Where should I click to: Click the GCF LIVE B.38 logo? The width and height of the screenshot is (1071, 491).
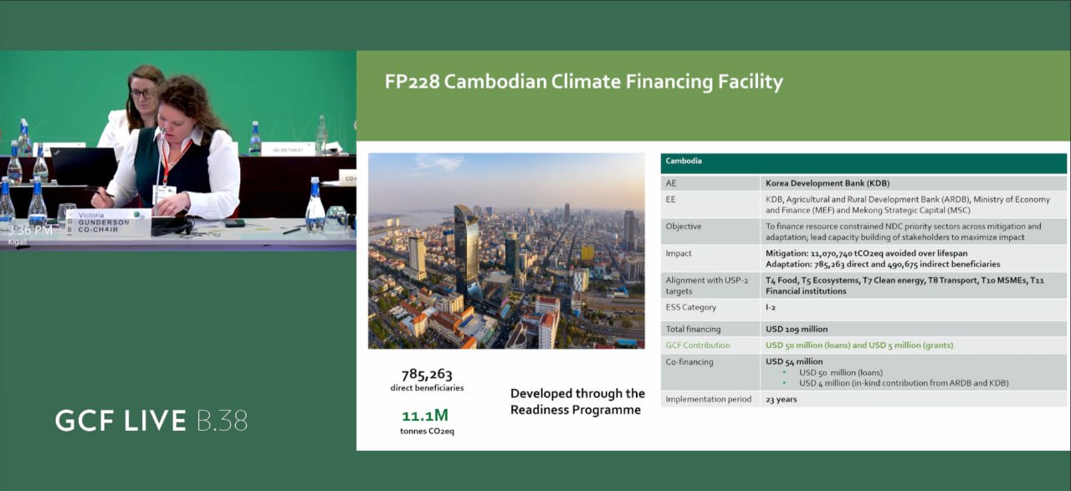pyautogui.click(x=151, y=420)
